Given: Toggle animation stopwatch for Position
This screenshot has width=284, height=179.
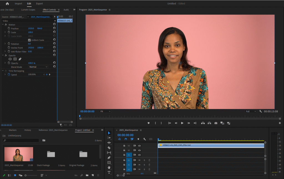Looking at the screenshot, I should click(9, 28).
